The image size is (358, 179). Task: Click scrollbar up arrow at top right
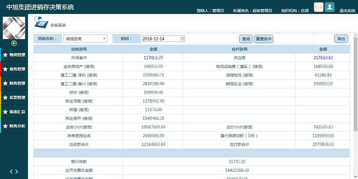[x=355, y=35]
